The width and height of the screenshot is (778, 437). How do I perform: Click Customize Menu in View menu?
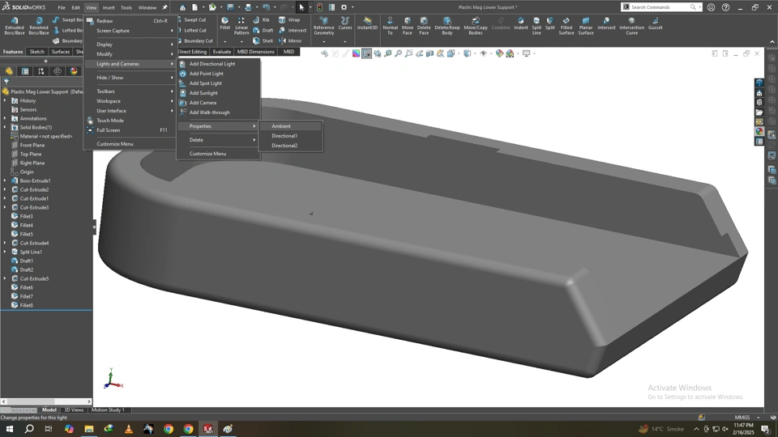click(x=115, y=144)
